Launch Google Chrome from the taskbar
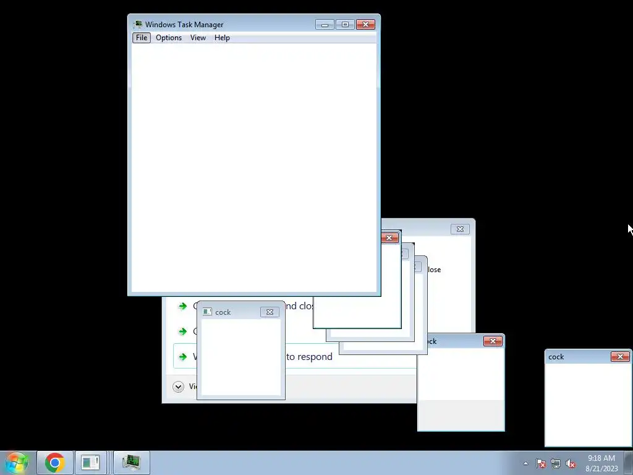 click(55, 463)
